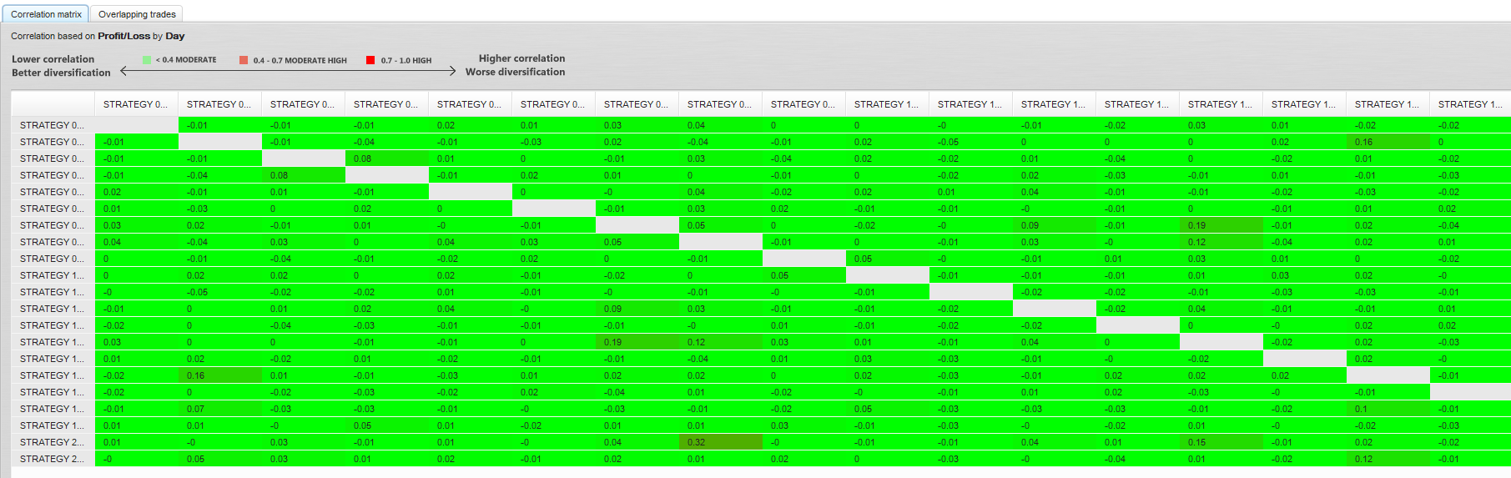Image resolution: width=1511 pixels, height=478 pixels.
Task: Click the salmon moderate high legend swatch
Action: 244,60
